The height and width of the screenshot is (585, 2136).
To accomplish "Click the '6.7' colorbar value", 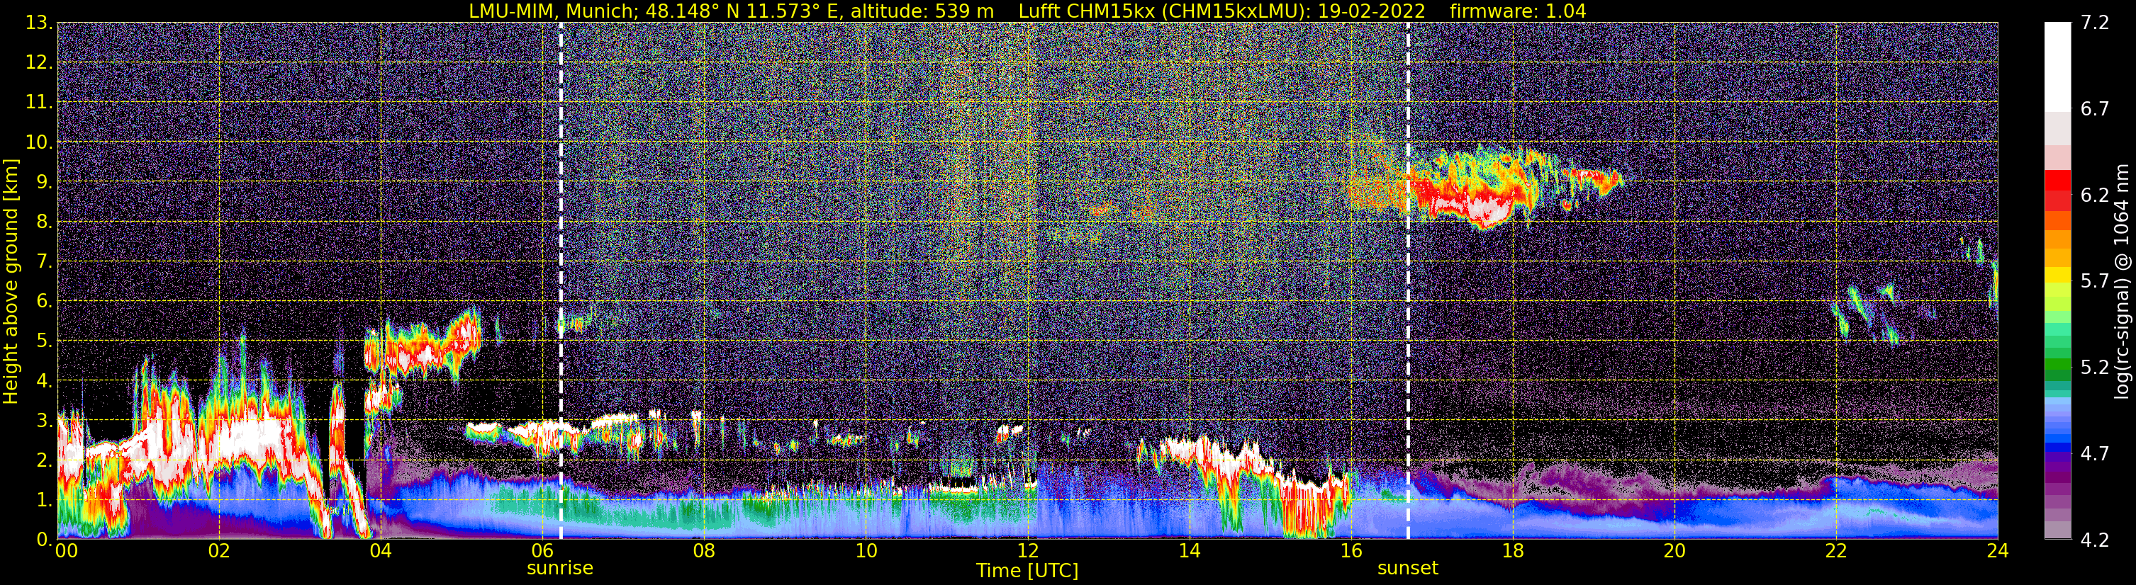I will [x=2095, y=108].
